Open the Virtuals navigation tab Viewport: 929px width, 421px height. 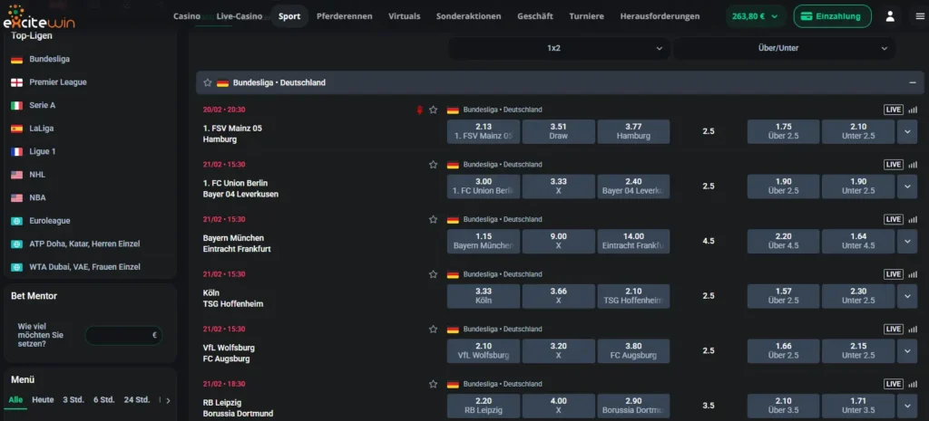click(x=404, y=16)
